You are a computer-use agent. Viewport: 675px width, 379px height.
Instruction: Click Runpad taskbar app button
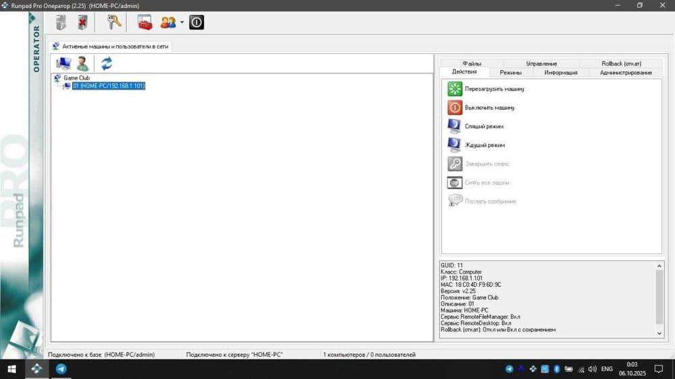tap(36, 369)
